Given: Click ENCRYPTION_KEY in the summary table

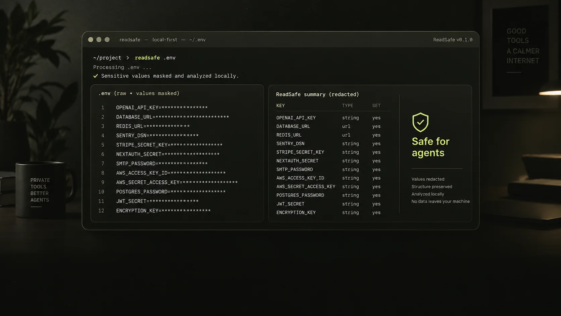Looking at the screenshot, I should click(296, 213).
